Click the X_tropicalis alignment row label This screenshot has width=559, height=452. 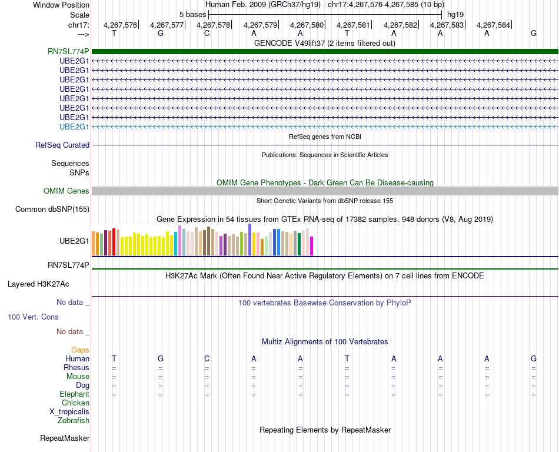coord(69,412)
